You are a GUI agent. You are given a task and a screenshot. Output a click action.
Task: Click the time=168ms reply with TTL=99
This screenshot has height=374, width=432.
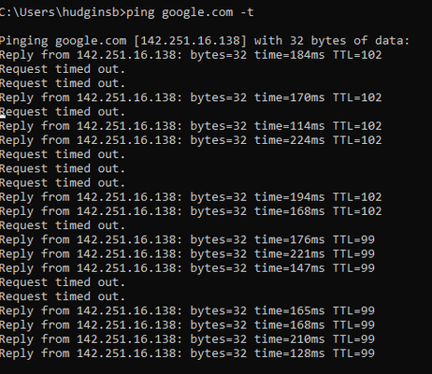[x=187, y=325]
